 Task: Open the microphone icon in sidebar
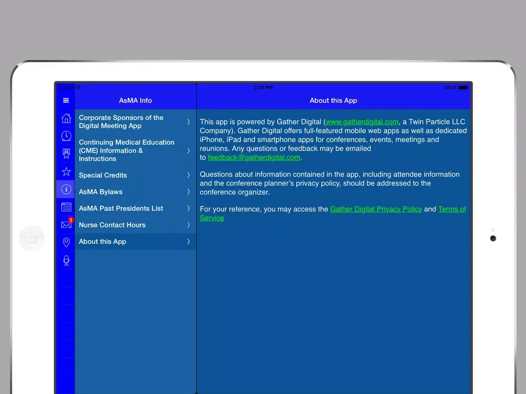coord(66,260)
